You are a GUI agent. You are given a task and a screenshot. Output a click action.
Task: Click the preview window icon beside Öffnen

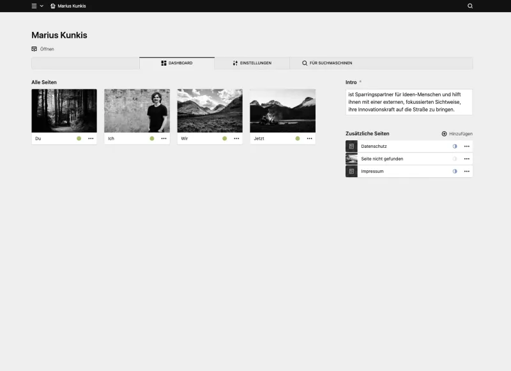34,48
